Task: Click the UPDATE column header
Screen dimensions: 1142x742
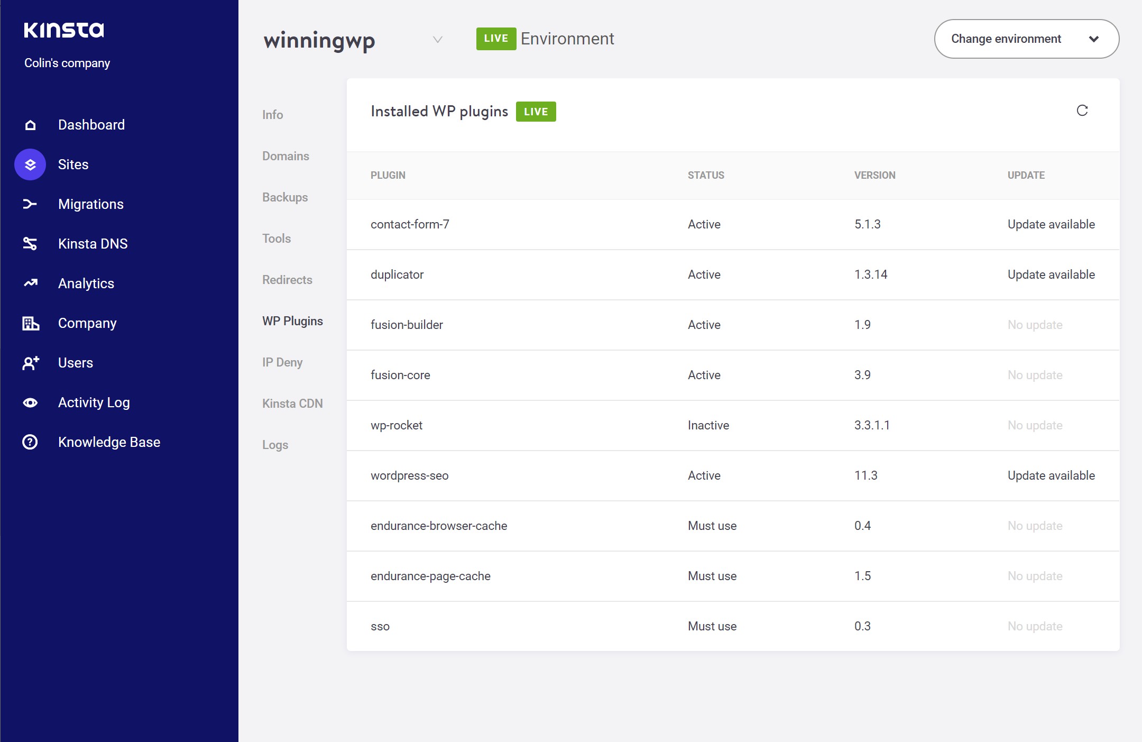Action: point(1026,175)
